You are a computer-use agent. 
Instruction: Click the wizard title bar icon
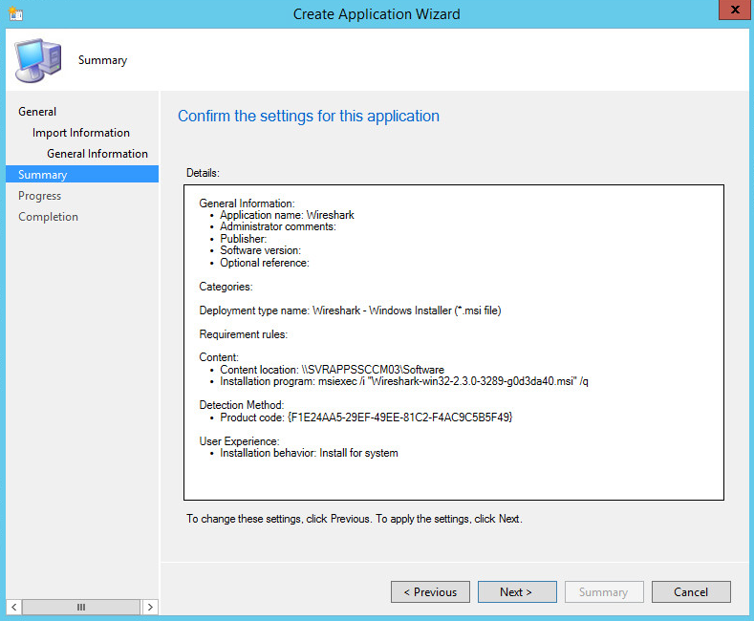pos(15,13)
